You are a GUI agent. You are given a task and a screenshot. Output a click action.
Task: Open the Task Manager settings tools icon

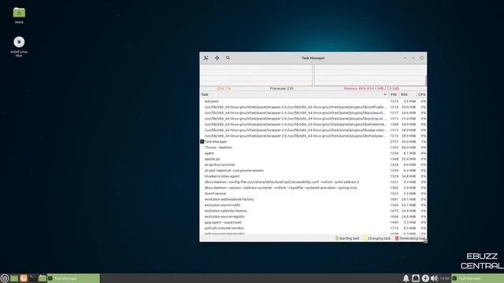point(206,58)
